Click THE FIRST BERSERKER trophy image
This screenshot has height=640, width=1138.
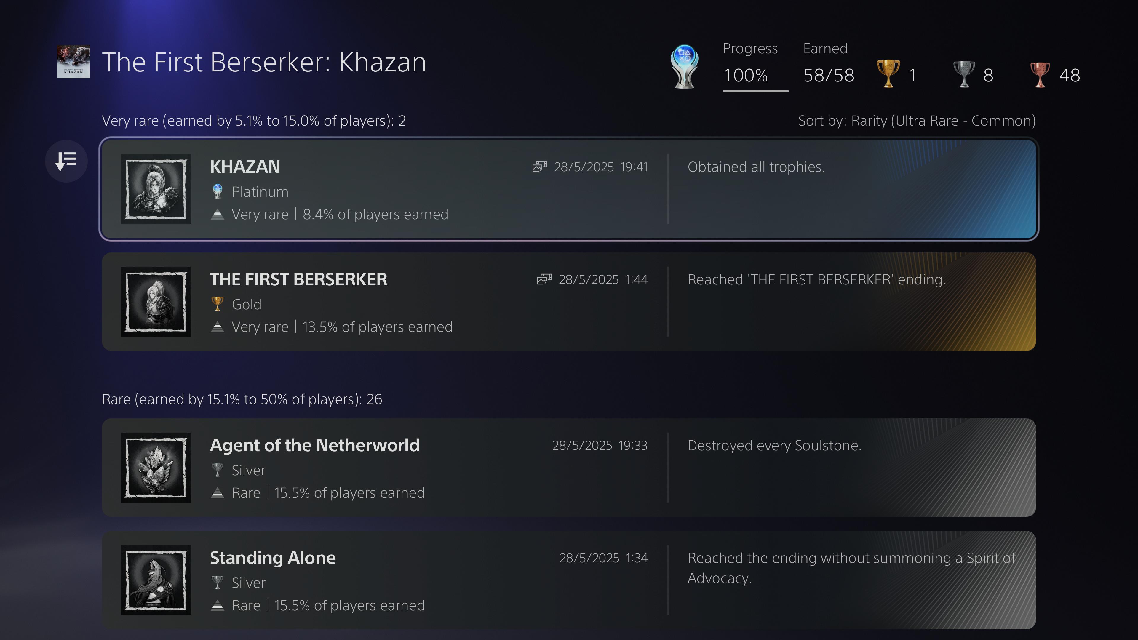coord(156,302)
